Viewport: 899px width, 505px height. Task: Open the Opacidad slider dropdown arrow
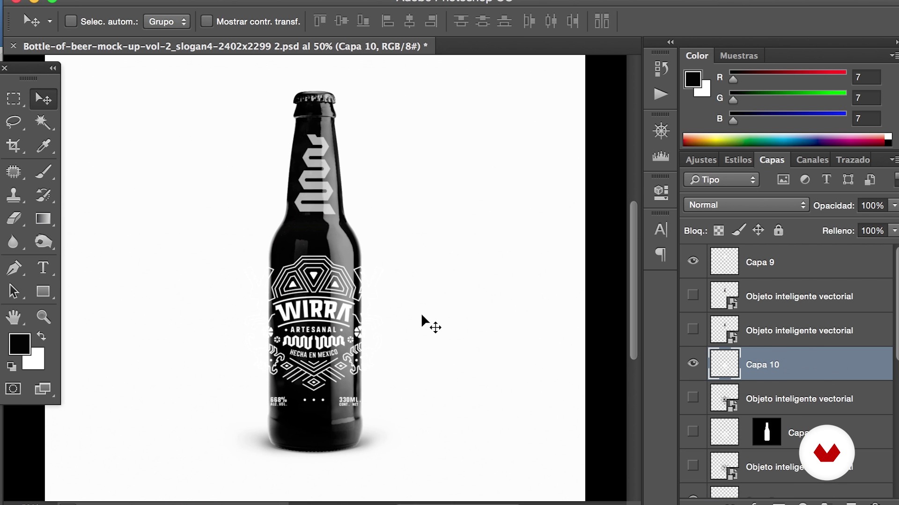pos(894,205)
